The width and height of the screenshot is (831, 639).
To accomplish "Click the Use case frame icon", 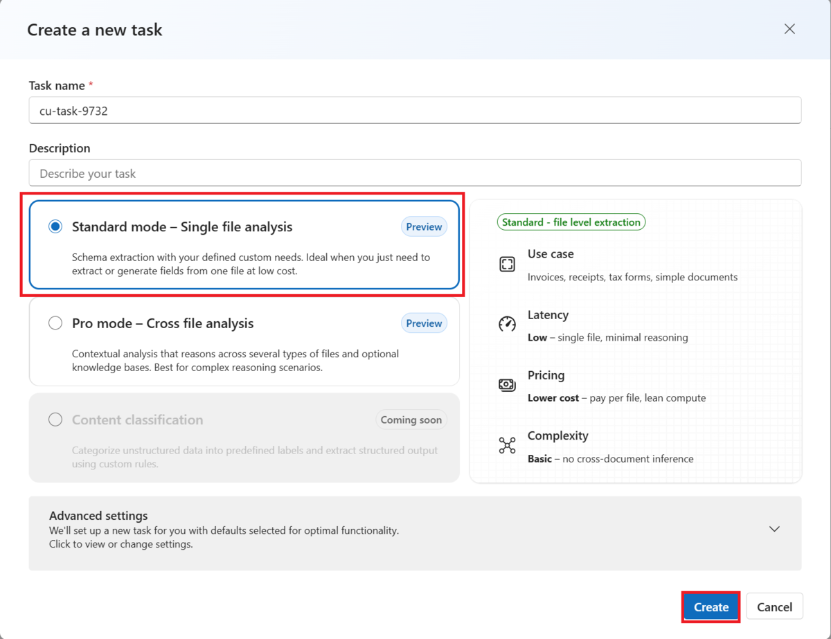I will tap(507, 264).
